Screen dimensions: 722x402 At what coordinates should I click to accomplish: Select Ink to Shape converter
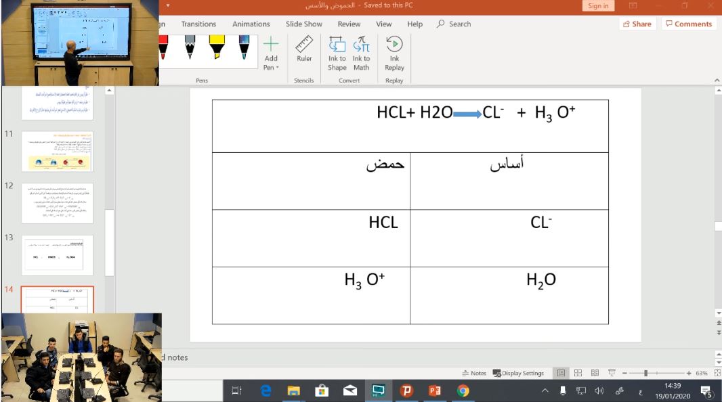[337, 53]
